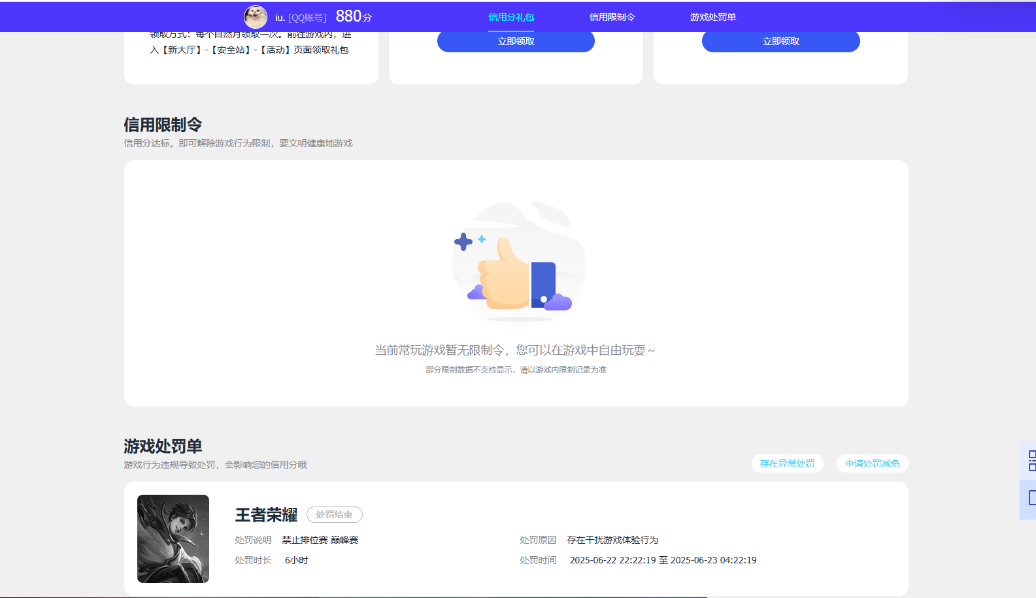
Task: Click the 880分 credit score
Action: coord(354,16)
